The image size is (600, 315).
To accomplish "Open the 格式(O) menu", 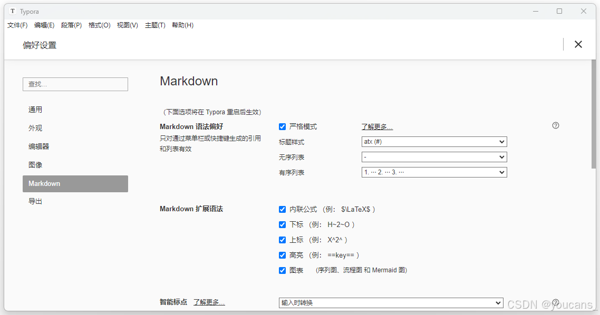I will (x=100, y=25).
